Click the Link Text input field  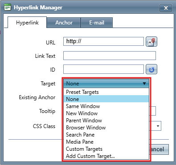click(x=110, y=56)
